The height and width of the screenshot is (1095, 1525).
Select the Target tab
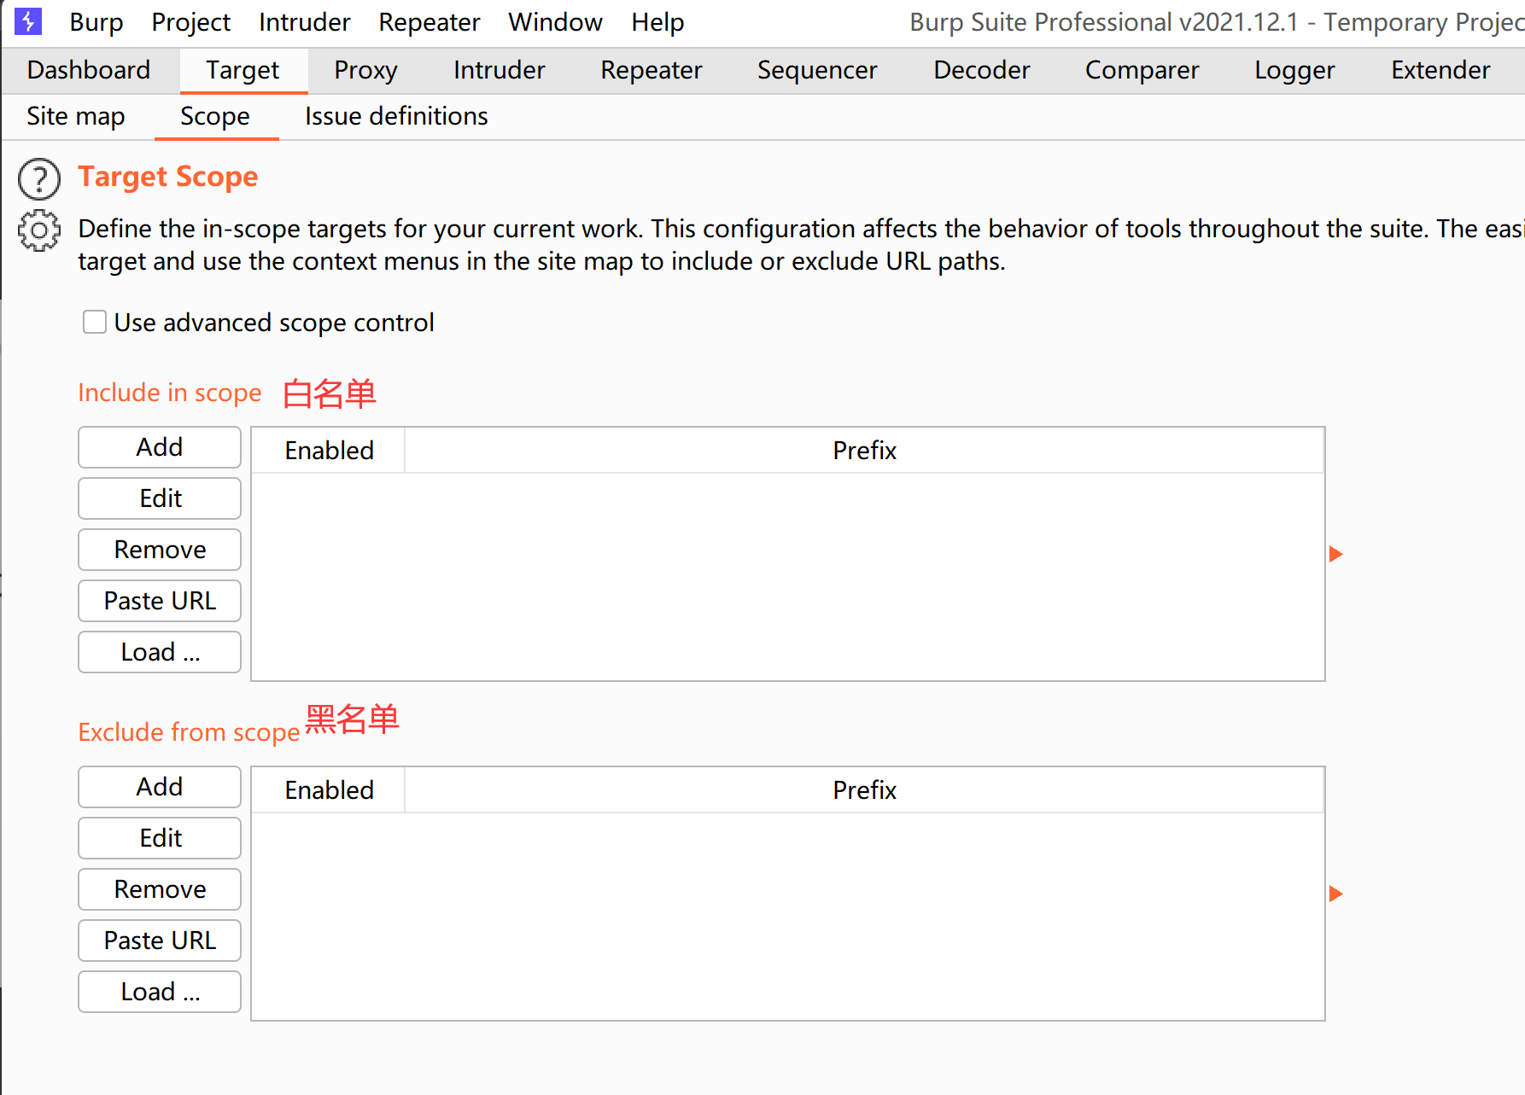click(x=242, y=70)
